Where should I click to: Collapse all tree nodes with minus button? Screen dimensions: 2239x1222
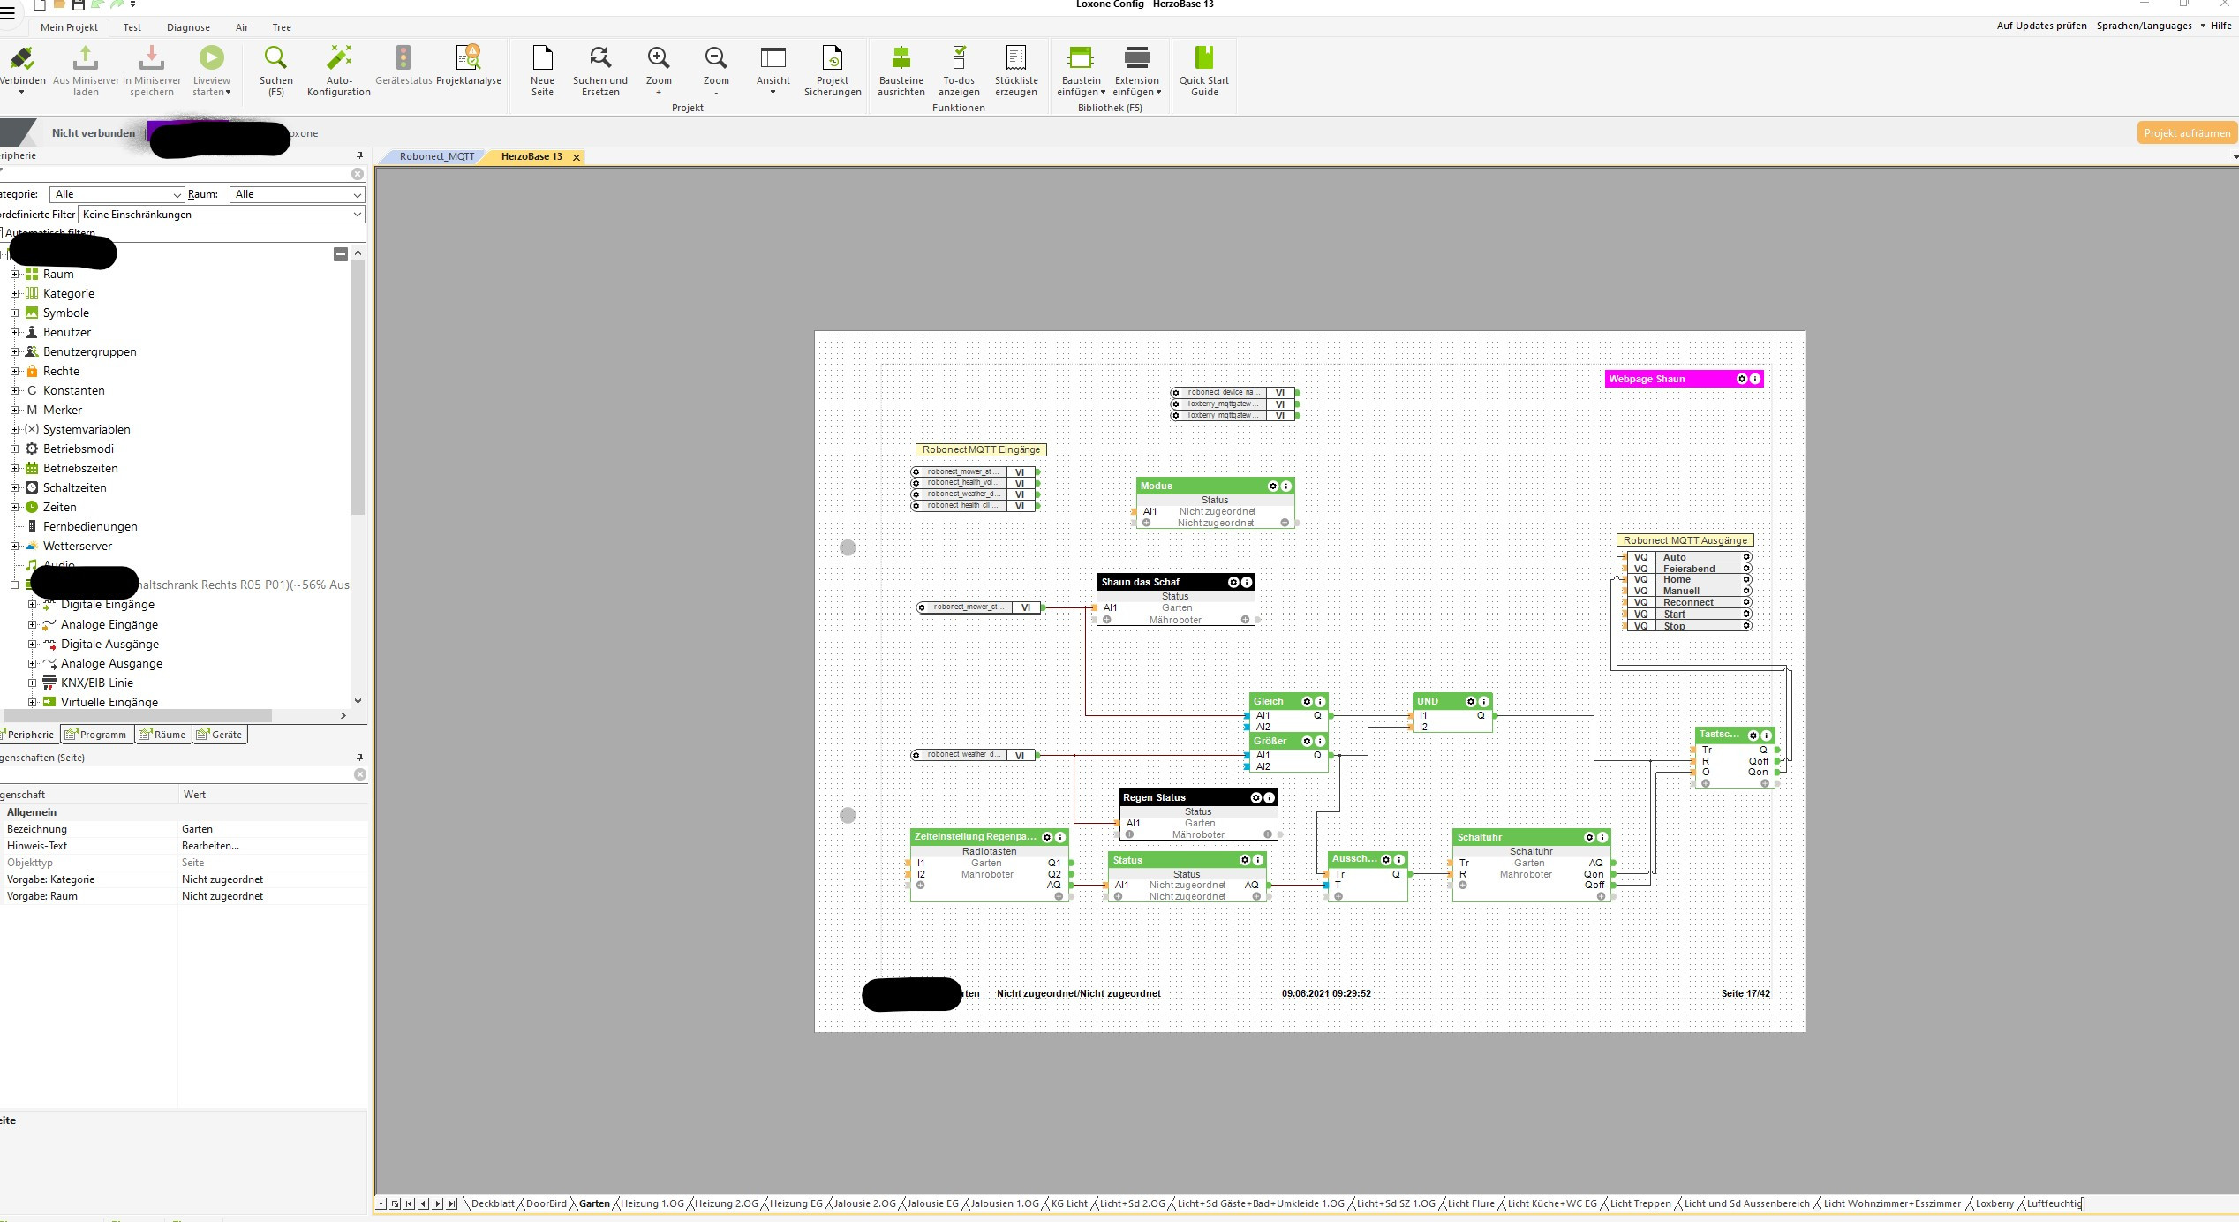(341, 254)
